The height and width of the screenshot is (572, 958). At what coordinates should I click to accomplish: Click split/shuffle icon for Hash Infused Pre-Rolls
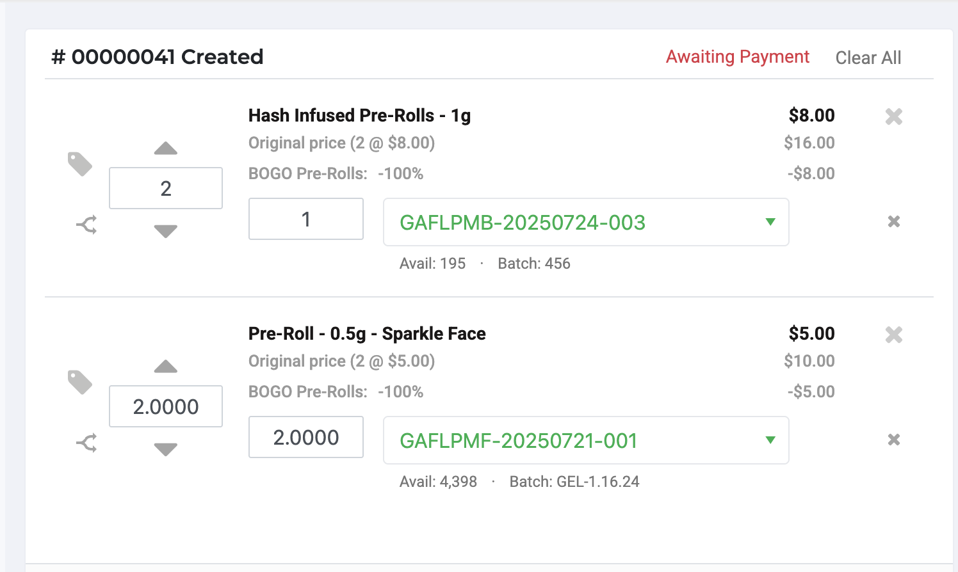(x=86, y=225)
